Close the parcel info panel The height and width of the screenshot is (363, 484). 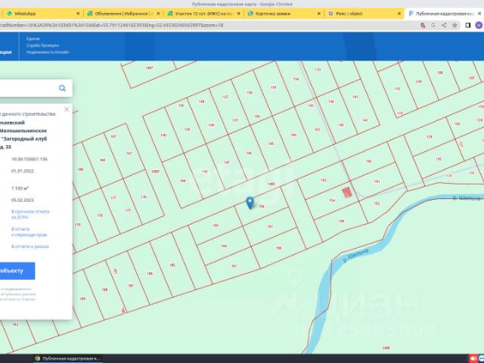pos(67,109)
